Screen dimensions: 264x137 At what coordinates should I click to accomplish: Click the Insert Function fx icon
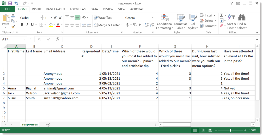(x=58, y=39)
